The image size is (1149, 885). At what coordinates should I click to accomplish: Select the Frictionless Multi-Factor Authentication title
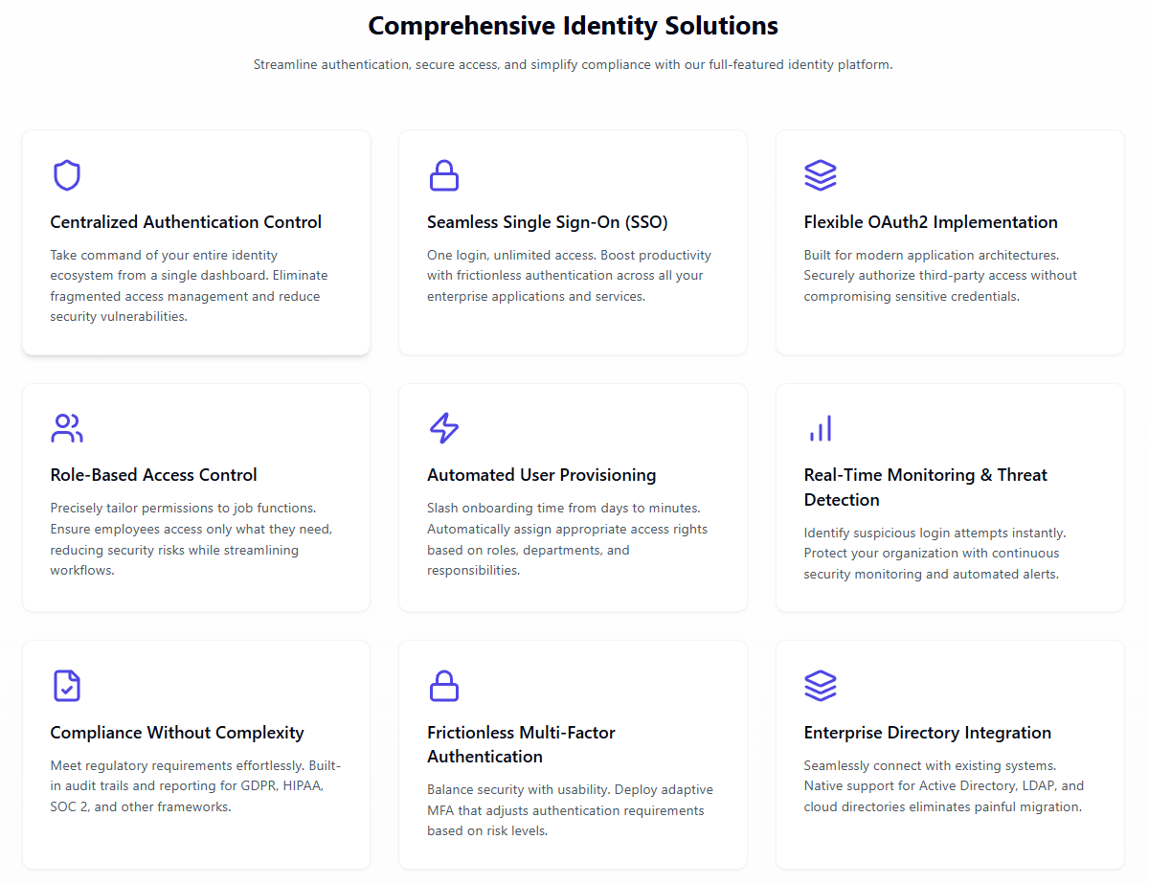[x=521, y=744]
